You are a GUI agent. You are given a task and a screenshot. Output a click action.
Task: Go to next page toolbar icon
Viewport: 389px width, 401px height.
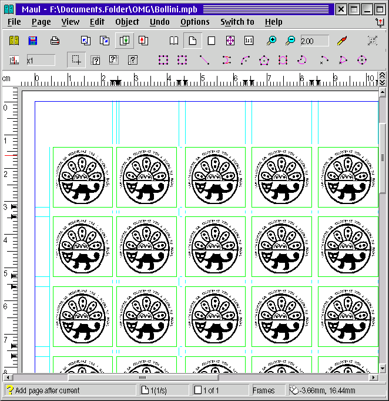pyautogui.click(x=105, y=41)
